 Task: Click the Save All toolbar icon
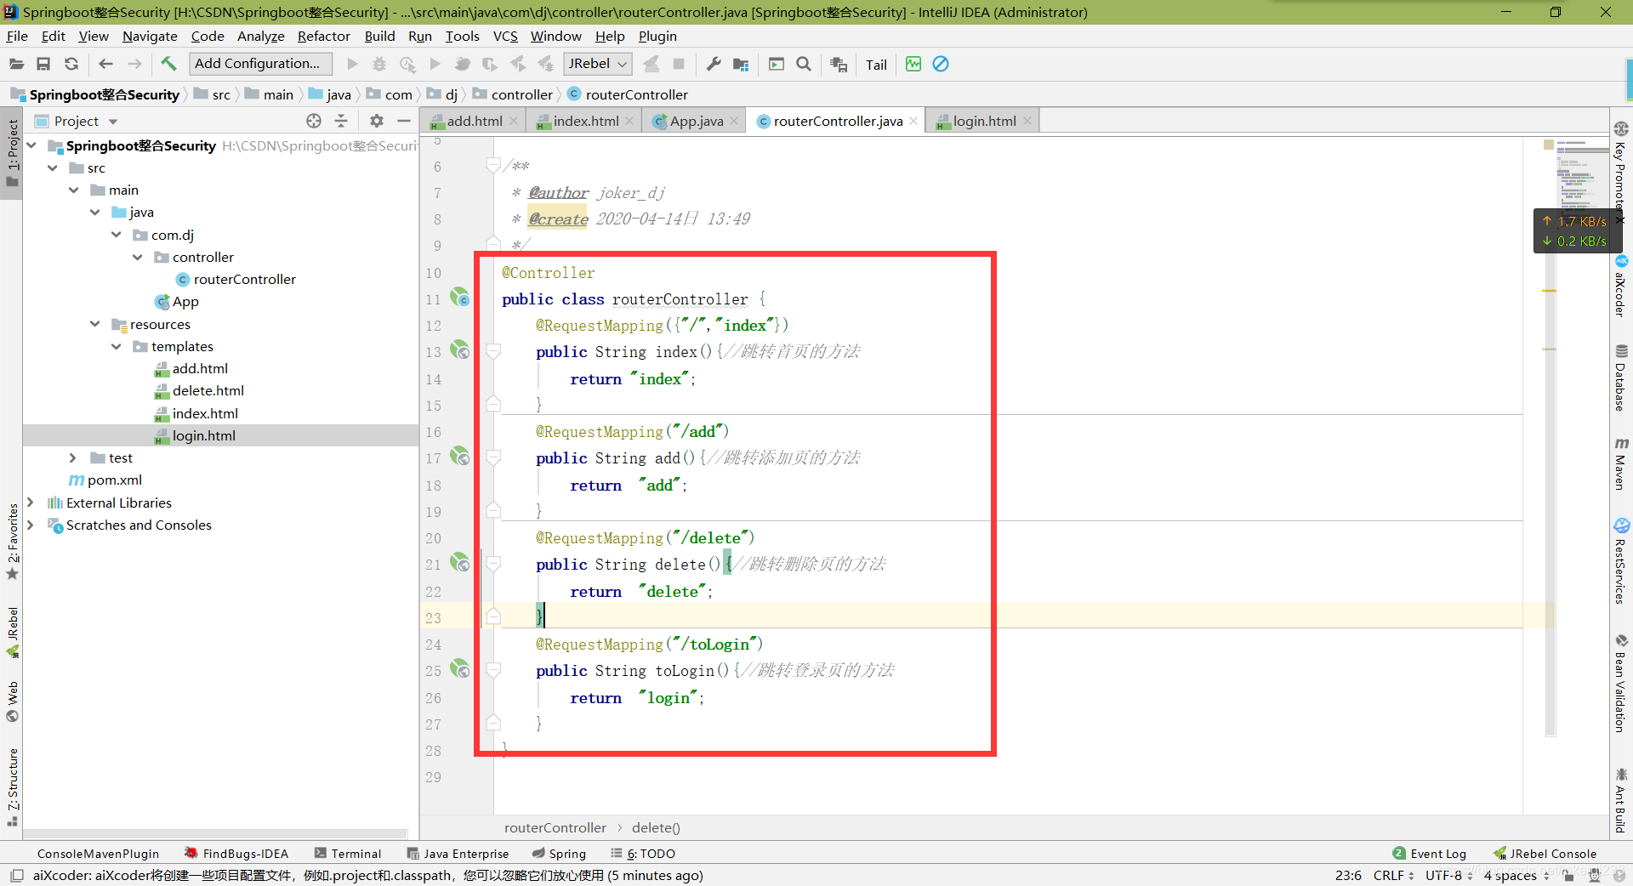43,64
